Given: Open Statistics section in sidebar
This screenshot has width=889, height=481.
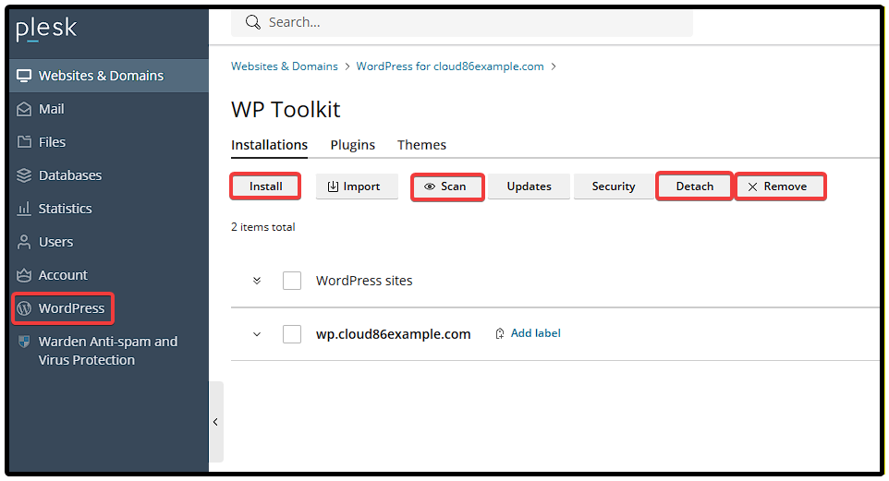Looking at the screenshot, I should point(109,209).
